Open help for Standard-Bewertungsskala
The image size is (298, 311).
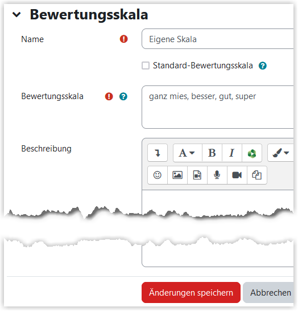click(x=263, y=66)
